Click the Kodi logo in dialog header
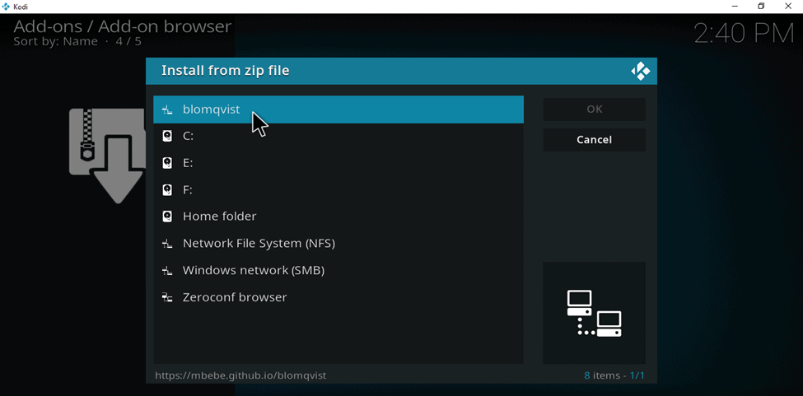The height and width of the screenshot is (396, 803). coord(640,71)
